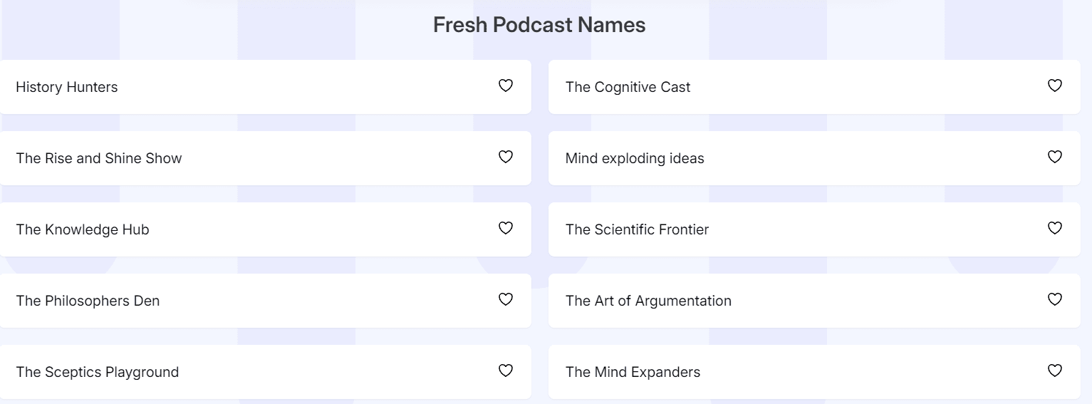Save Mind exploding ideas with heart icon
Screen dimensions: 1092x404
[x=1055, y=157]
